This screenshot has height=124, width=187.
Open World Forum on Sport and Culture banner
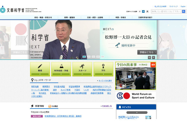point(136,96)
